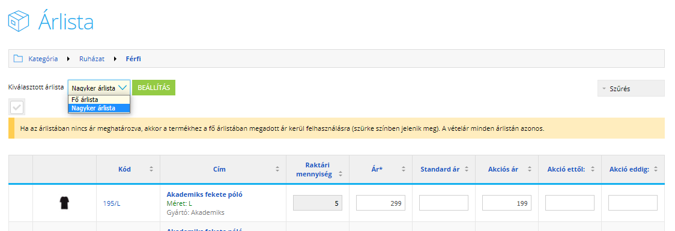The height and width of the screenshot is (231, 675).
Task: Click the Árlista box icon in header
Action: [x=19, y=20]
